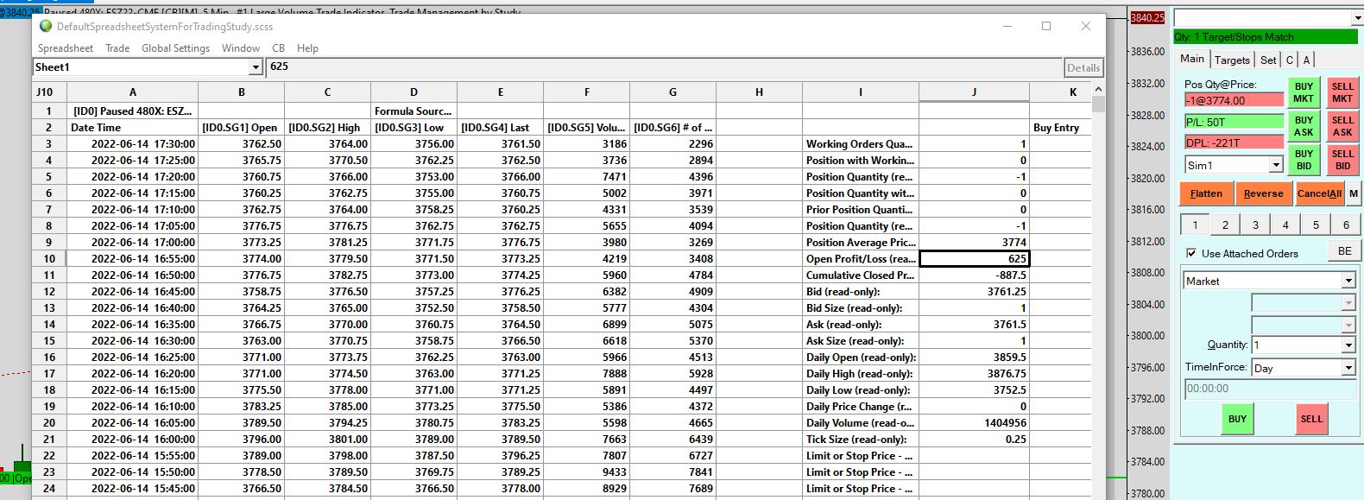The width and height of the screenshot is (1364, 500).
Task: Select quantity preset button 5
Action: click(1316, 225)
